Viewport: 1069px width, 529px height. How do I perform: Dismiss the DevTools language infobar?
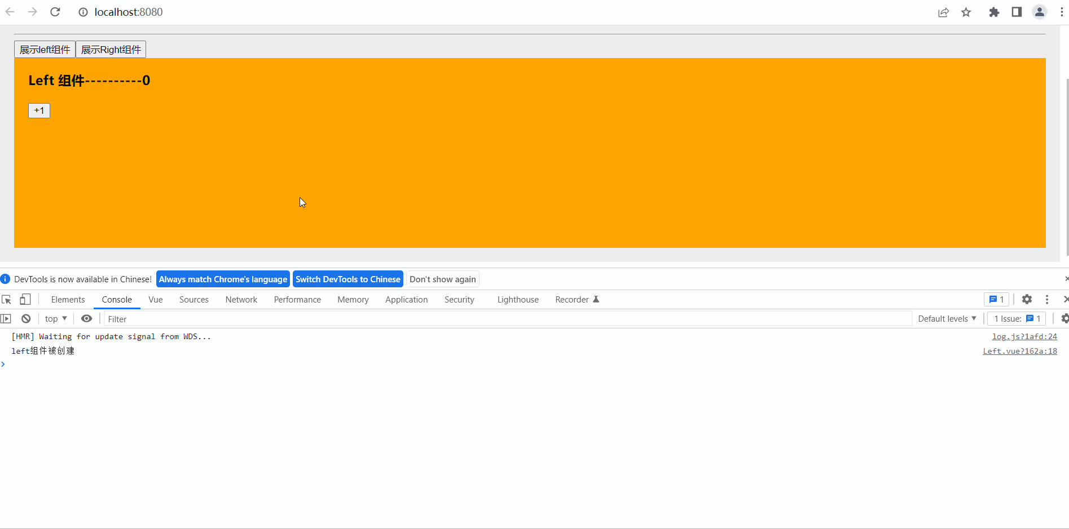tap(1066, 279)
